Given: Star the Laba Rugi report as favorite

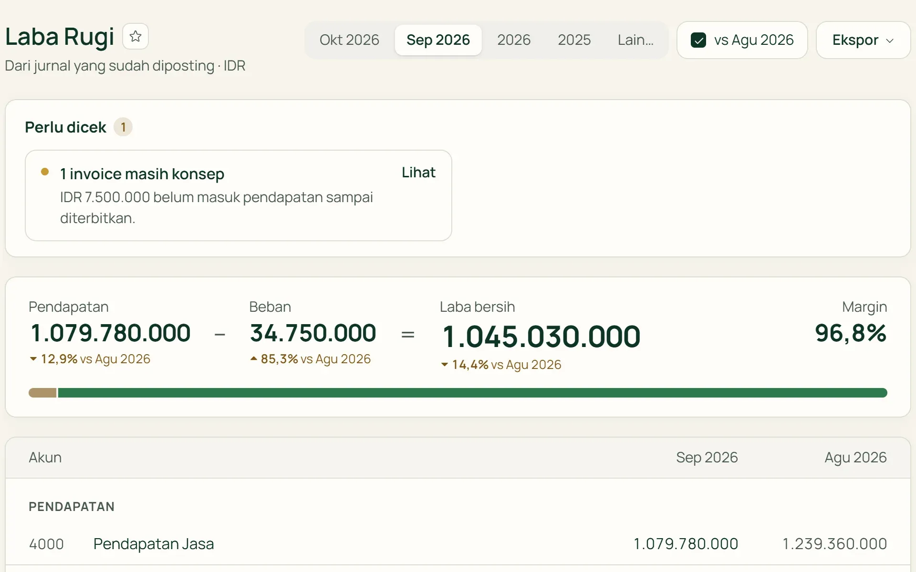Looking at the screenshot, I should 135,36.
